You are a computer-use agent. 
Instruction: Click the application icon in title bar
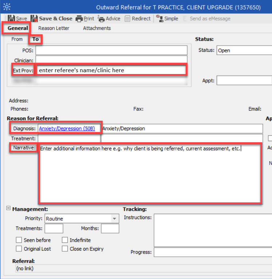pos(7,7)
